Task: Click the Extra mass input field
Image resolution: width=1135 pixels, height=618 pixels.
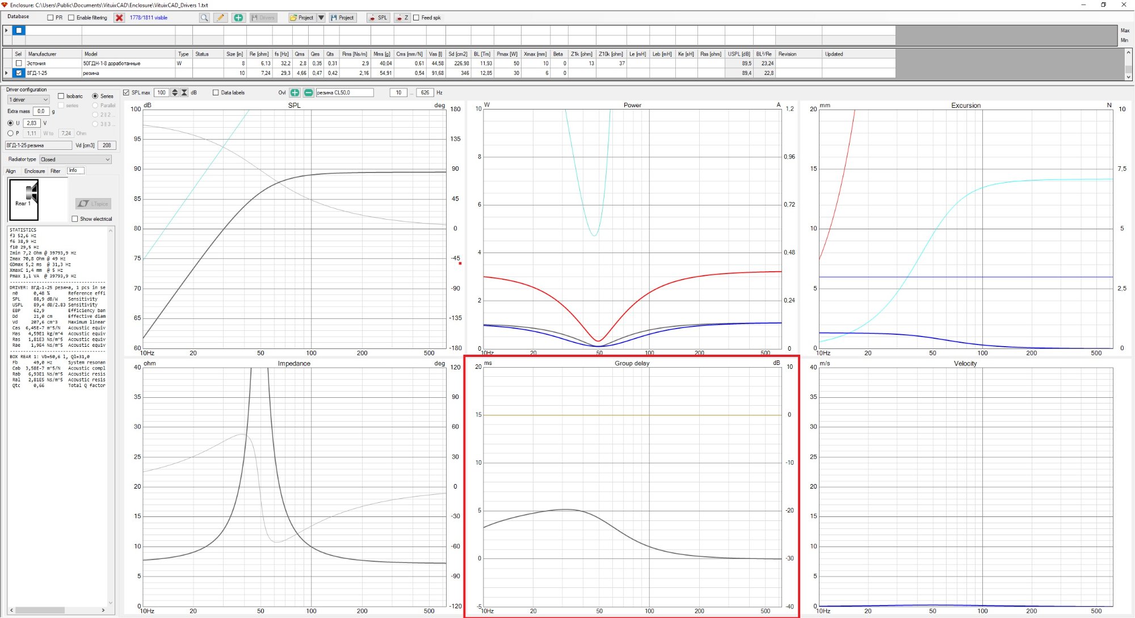Action: [41, 111]
